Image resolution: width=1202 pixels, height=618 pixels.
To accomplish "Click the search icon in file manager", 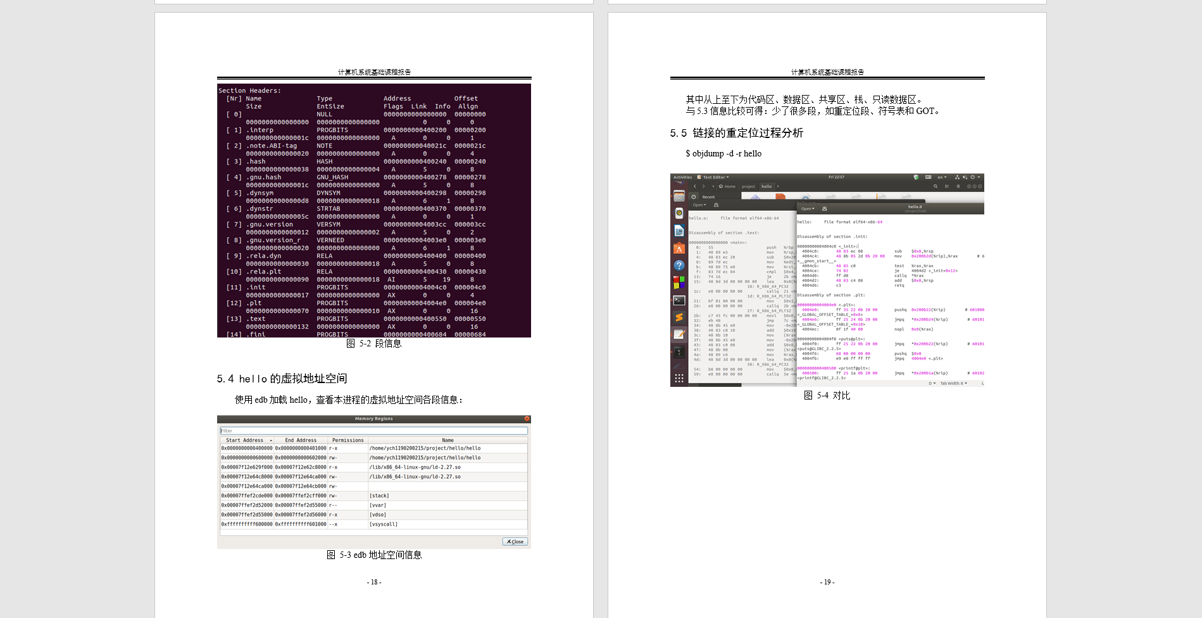I will [936, 186].
